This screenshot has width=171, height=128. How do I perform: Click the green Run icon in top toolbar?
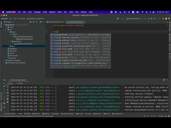pyautogui.click(x=145, y=18)
